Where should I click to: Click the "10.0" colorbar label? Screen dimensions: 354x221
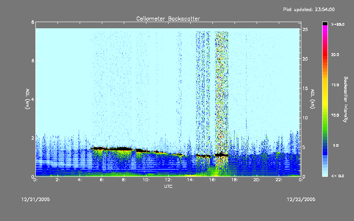point(335,115)
